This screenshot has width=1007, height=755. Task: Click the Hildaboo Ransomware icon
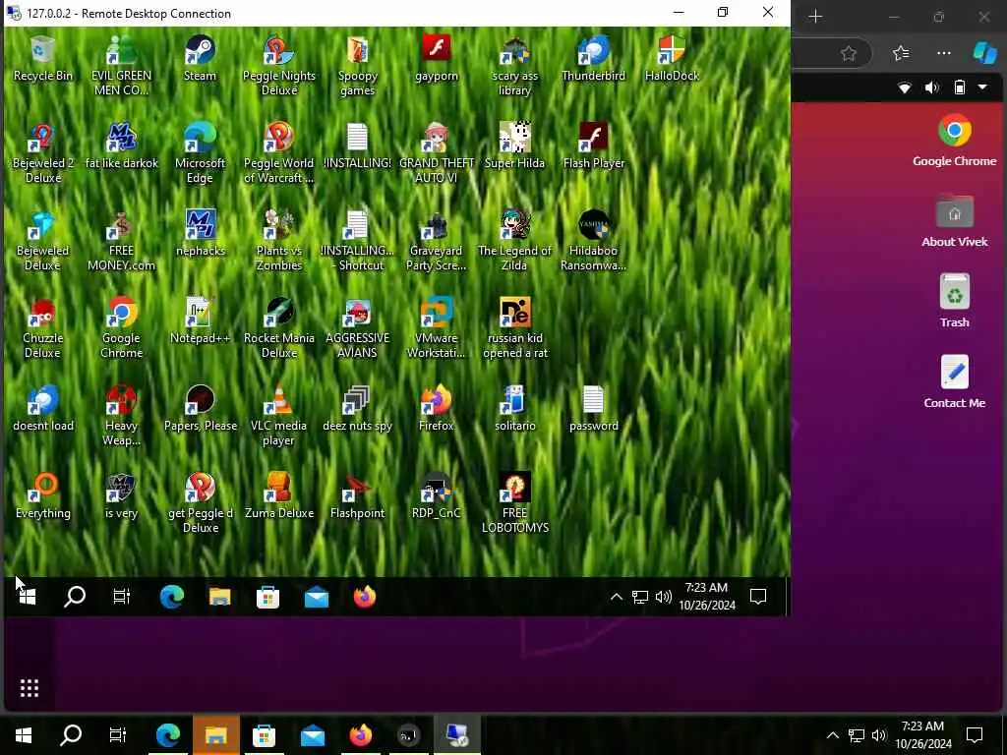(x=593, y=241)
